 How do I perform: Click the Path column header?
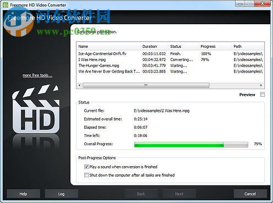point(248,46)
